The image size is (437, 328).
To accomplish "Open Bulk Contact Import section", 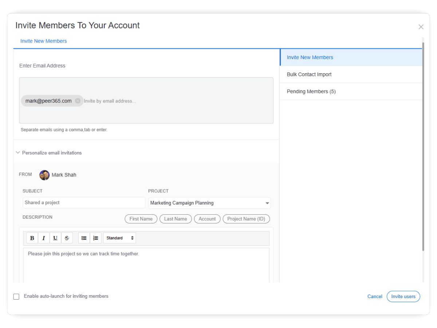I will [x=351, y=74].
